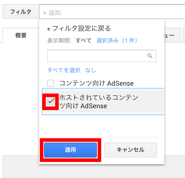Uncheck ホストされているコンテンツ向け AdSense checkbox
This screenshot has width=185, height=178.
point(50,102)
